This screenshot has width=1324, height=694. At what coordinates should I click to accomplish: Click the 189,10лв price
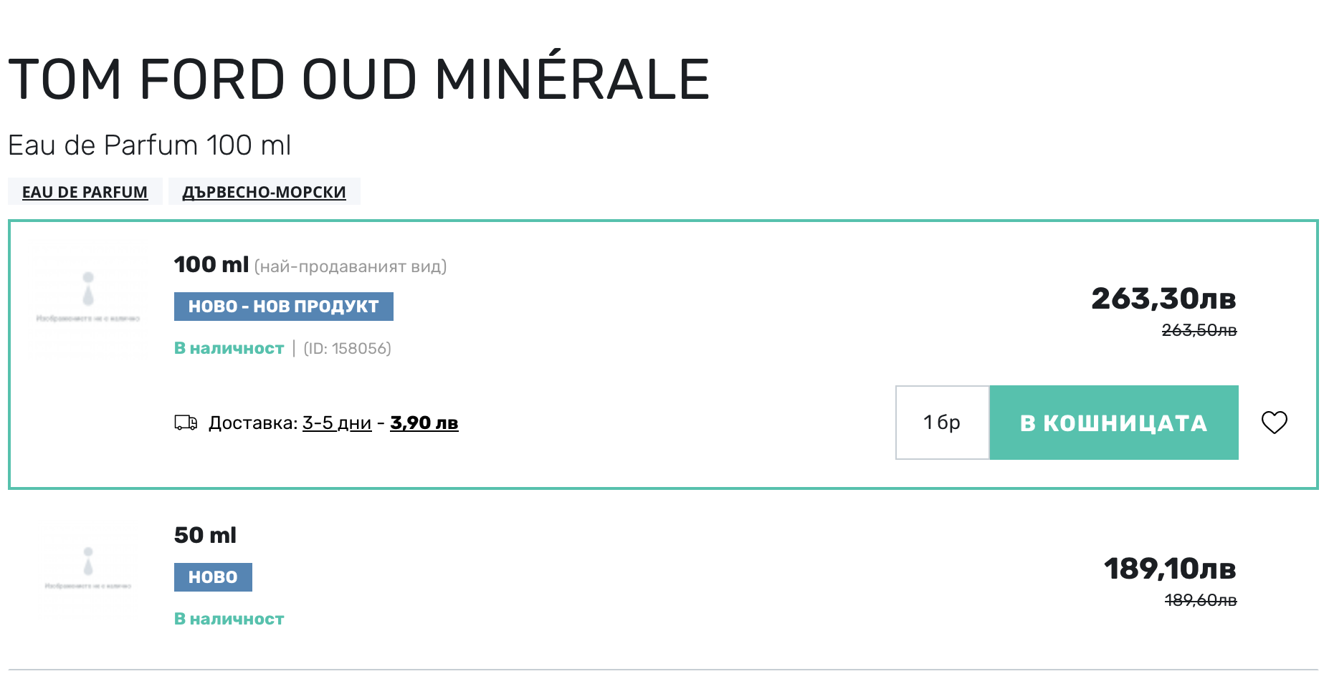pos(1169,569)
